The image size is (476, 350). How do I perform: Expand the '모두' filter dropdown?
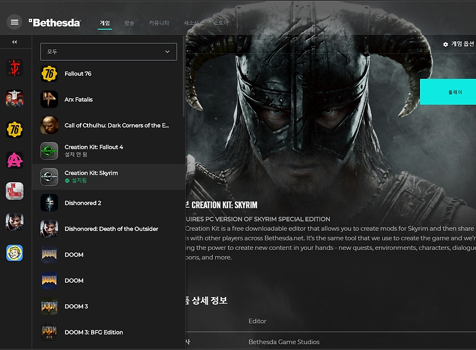coord(109,52)
